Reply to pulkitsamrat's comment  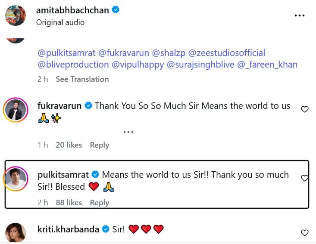point(99,203)
